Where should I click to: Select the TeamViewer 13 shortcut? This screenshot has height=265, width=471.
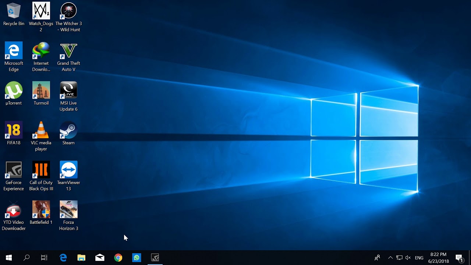(x=68, y=176)
